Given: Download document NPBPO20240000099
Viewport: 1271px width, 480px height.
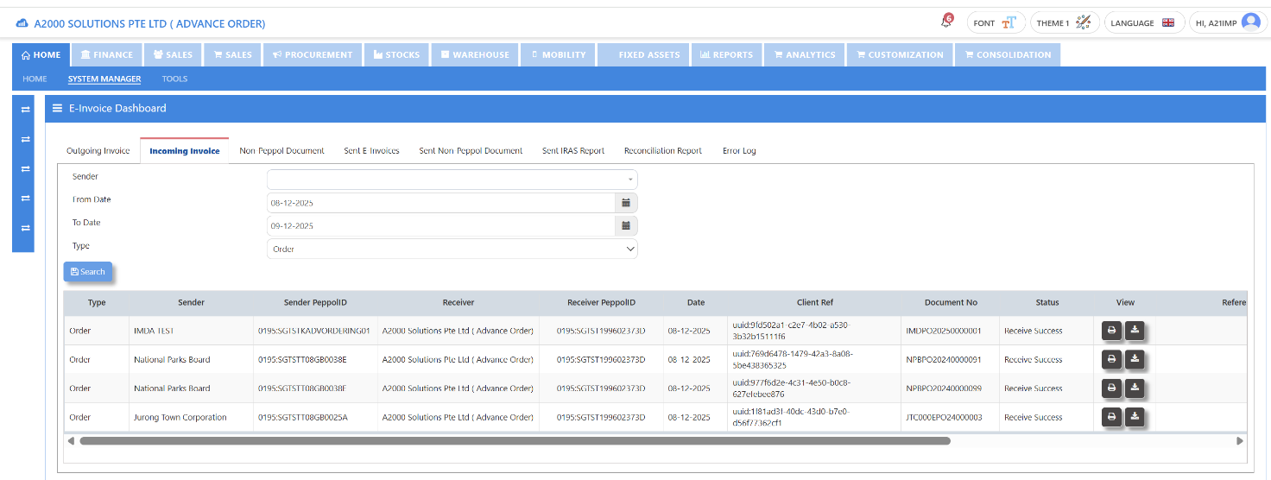Looking at the screenshot, I should (x=1135, y=388).
